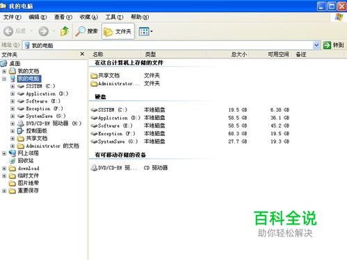Collapse My Computer (我的电脑) tree node
Viewport: 347px width, 260px height.
point(4,79)
